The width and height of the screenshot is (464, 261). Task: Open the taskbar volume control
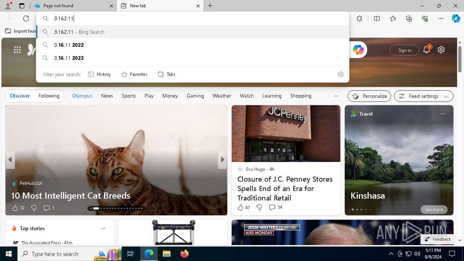417,254
